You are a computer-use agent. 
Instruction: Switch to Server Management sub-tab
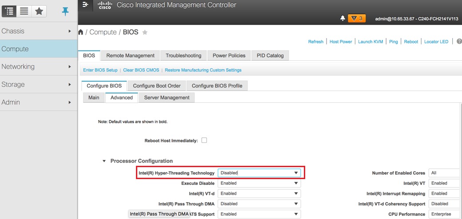[x=167, y=98]
